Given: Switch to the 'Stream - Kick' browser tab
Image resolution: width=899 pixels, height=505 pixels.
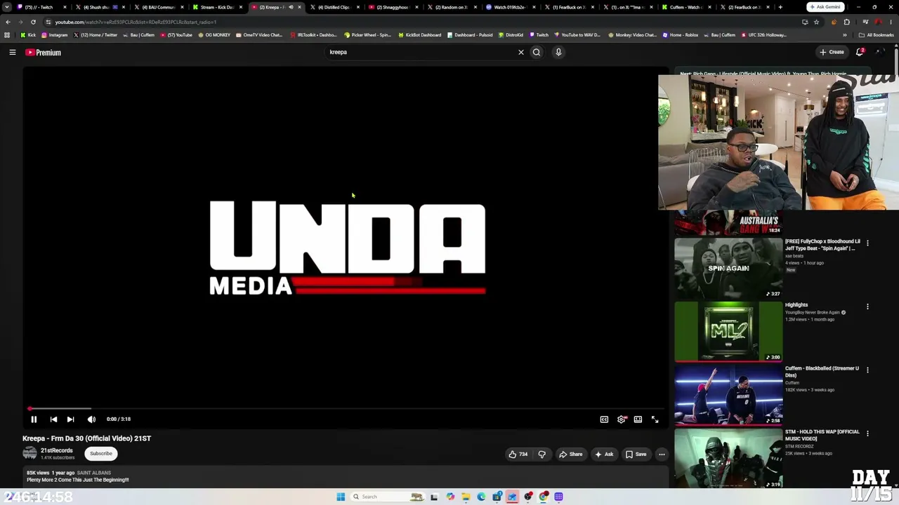Looking at the screenshot, I should point(216,7).
